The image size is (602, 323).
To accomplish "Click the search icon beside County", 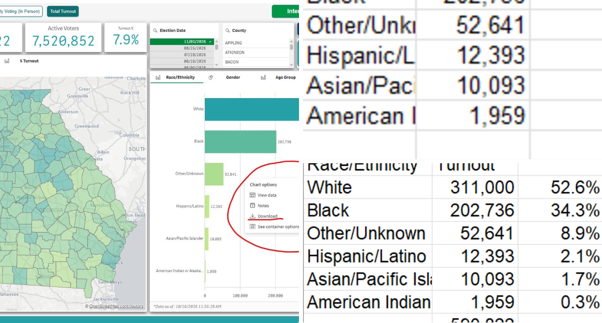I will point(227,31).
